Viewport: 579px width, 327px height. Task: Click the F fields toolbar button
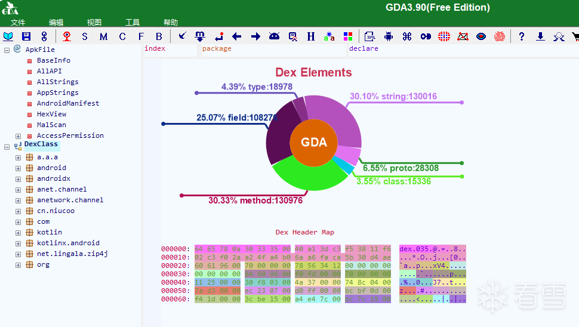tap(141, 36)
